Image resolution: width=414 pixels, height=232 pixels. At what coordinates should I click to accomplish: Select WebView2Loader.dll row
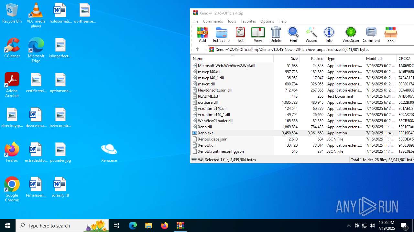pyautogui.click(x=302, y=121)
